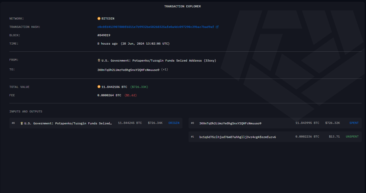Open output #1 address bc1q5d75…
366x193 pixels.
[237, 137]
